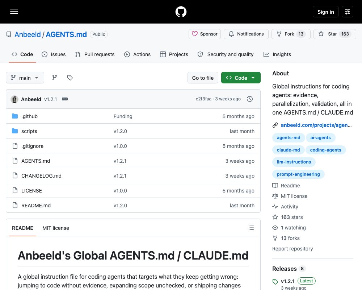Viewport: 362px width, 290px height.
Task: Open the Anbeeld owner profile link
Action: click(28, 34)
